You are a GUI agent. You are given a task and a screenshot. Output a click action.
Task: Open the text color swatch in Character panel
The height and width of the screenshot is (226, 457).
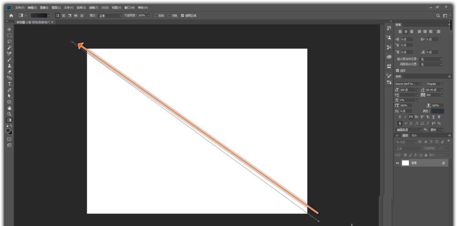point(437,111)
